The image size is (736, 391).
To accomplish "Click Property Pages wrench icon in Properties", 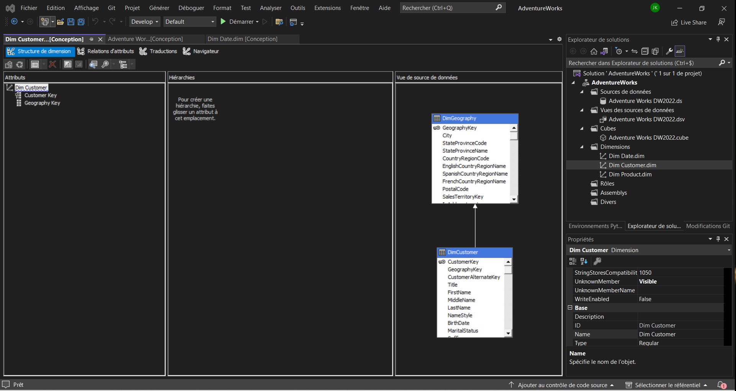I will pyautogui.click(x=597, y=261).
